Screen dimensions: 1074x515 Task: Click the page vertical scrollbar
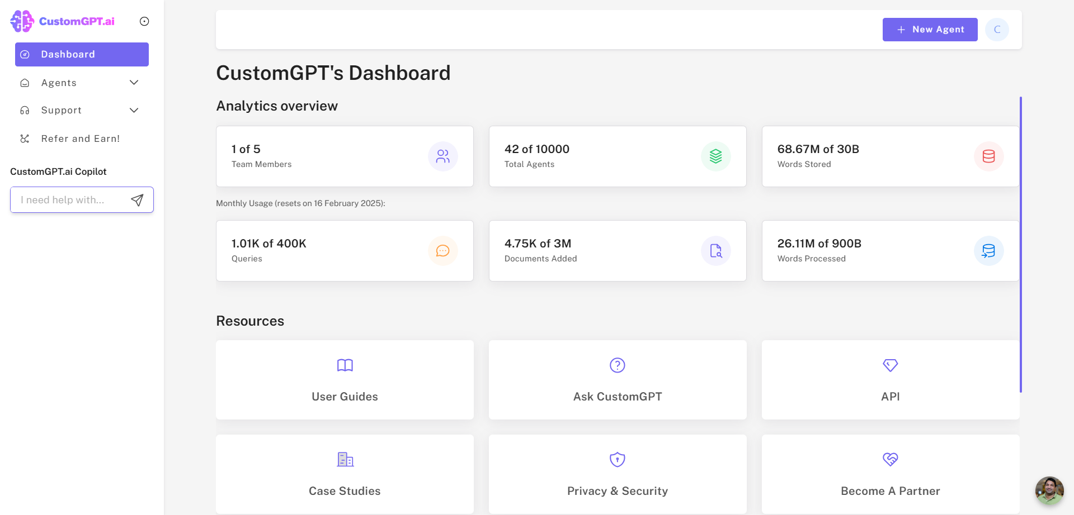(1021, 245)
